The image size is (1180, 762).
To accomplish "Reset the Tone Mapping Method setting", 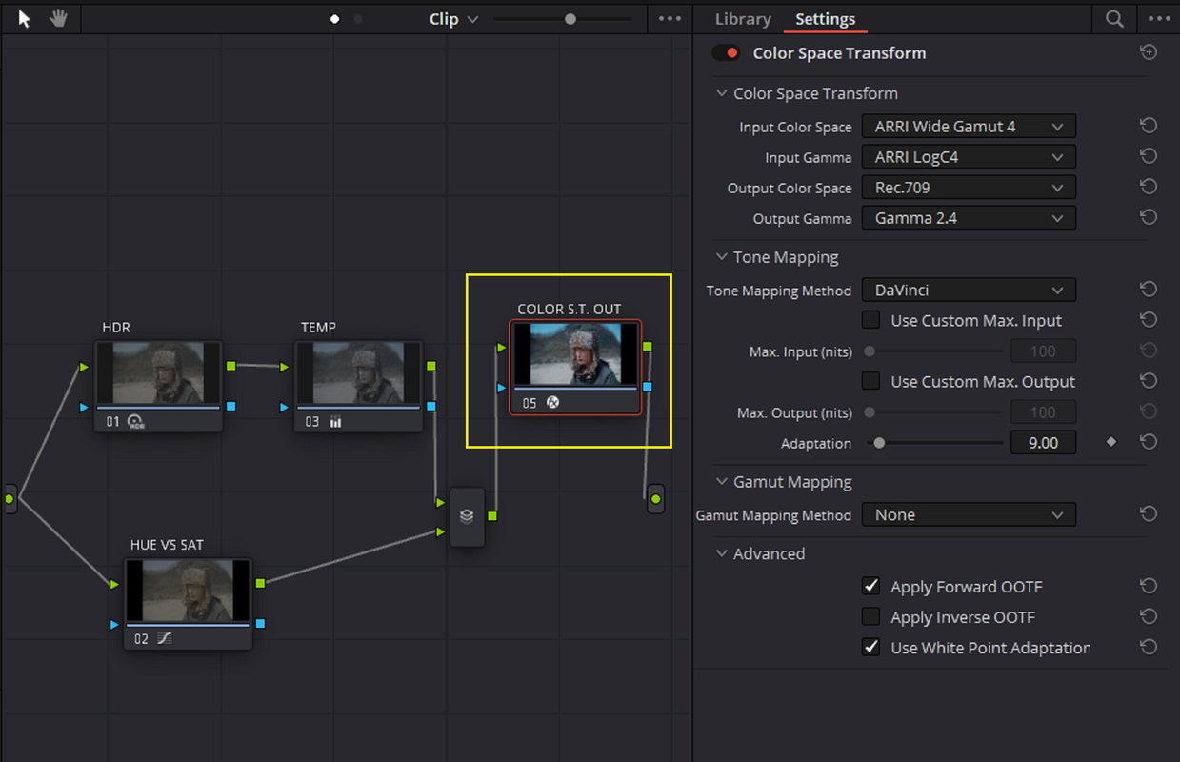I will 1149,289.
